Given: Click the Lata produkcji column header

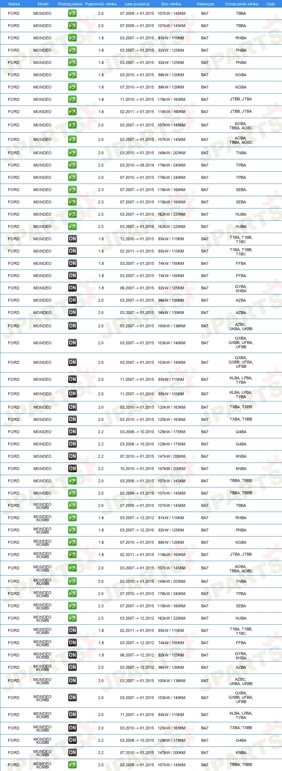Looking at the screenshot, I should tap(137, 4).
